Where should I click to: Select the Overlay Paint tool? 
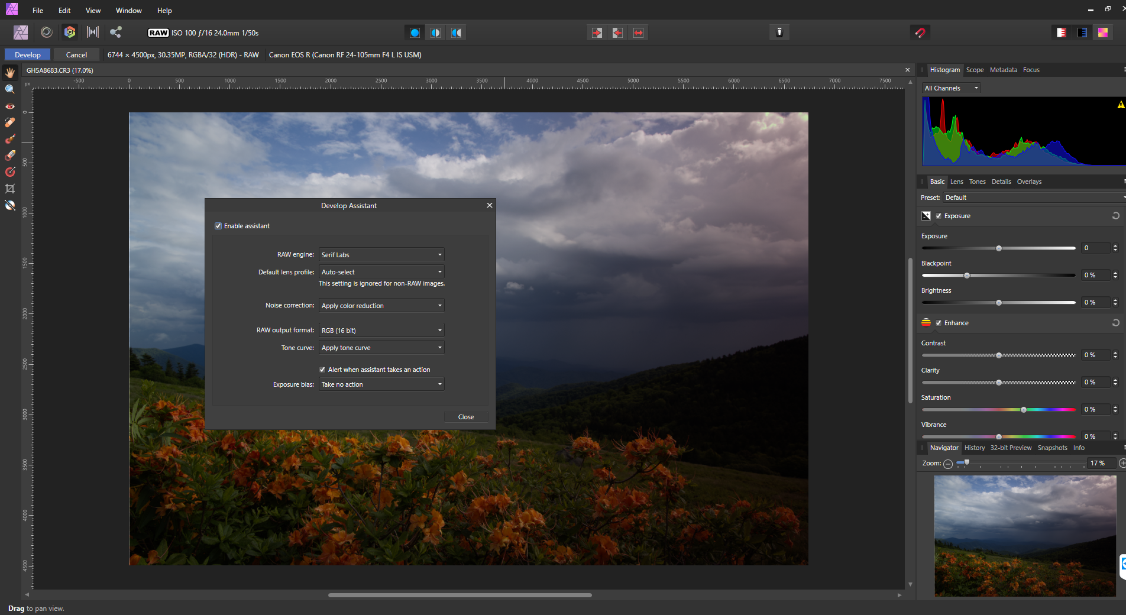click(x=10, y=139)
